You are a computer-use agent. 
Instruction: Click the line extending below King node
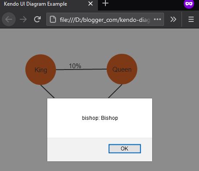[x=48, y=91]
